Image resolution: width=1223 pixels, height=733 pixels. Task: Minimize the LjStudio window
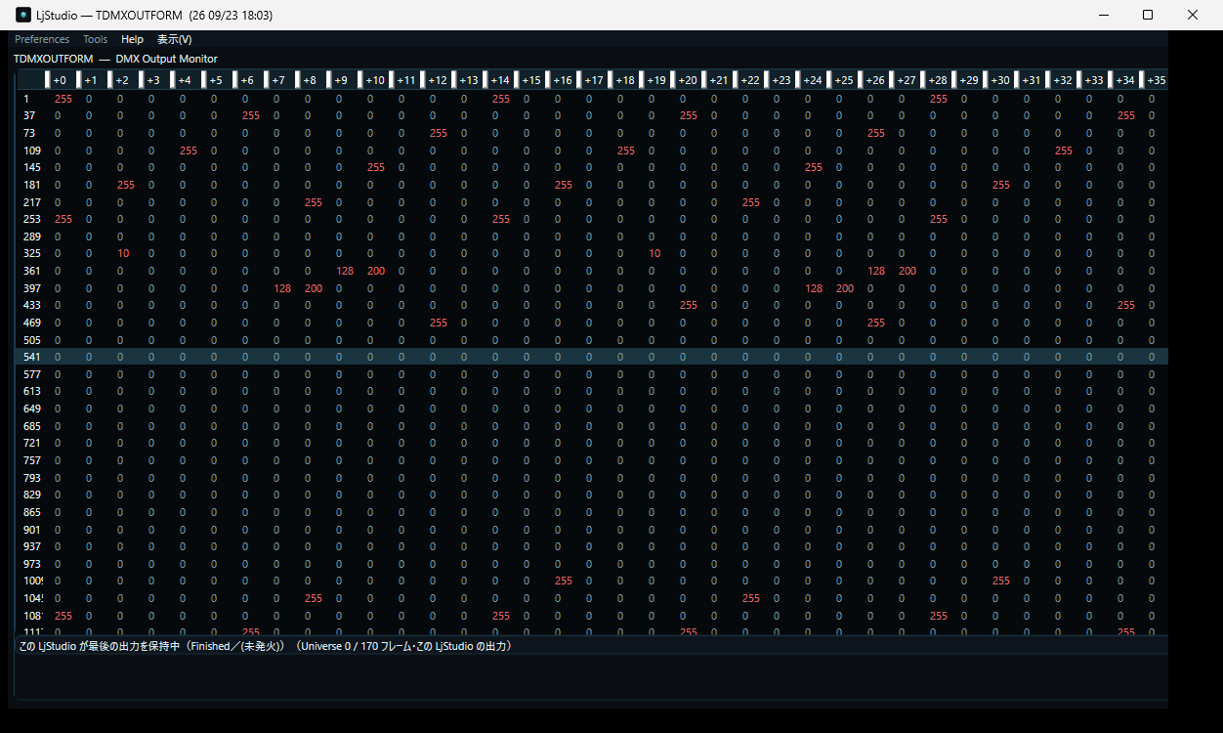pyautogui.click(x=1104, y=15)
